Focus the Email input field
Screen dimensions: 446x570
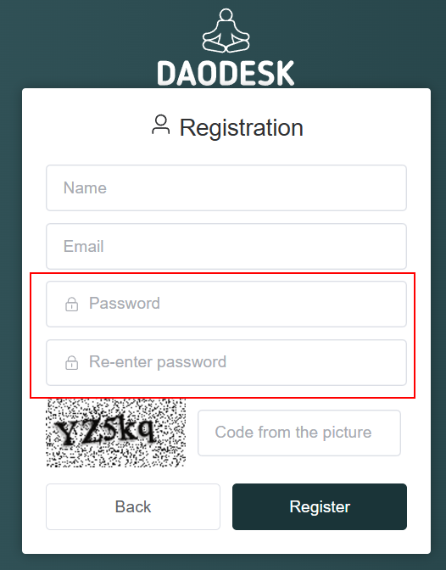point(226,247)
